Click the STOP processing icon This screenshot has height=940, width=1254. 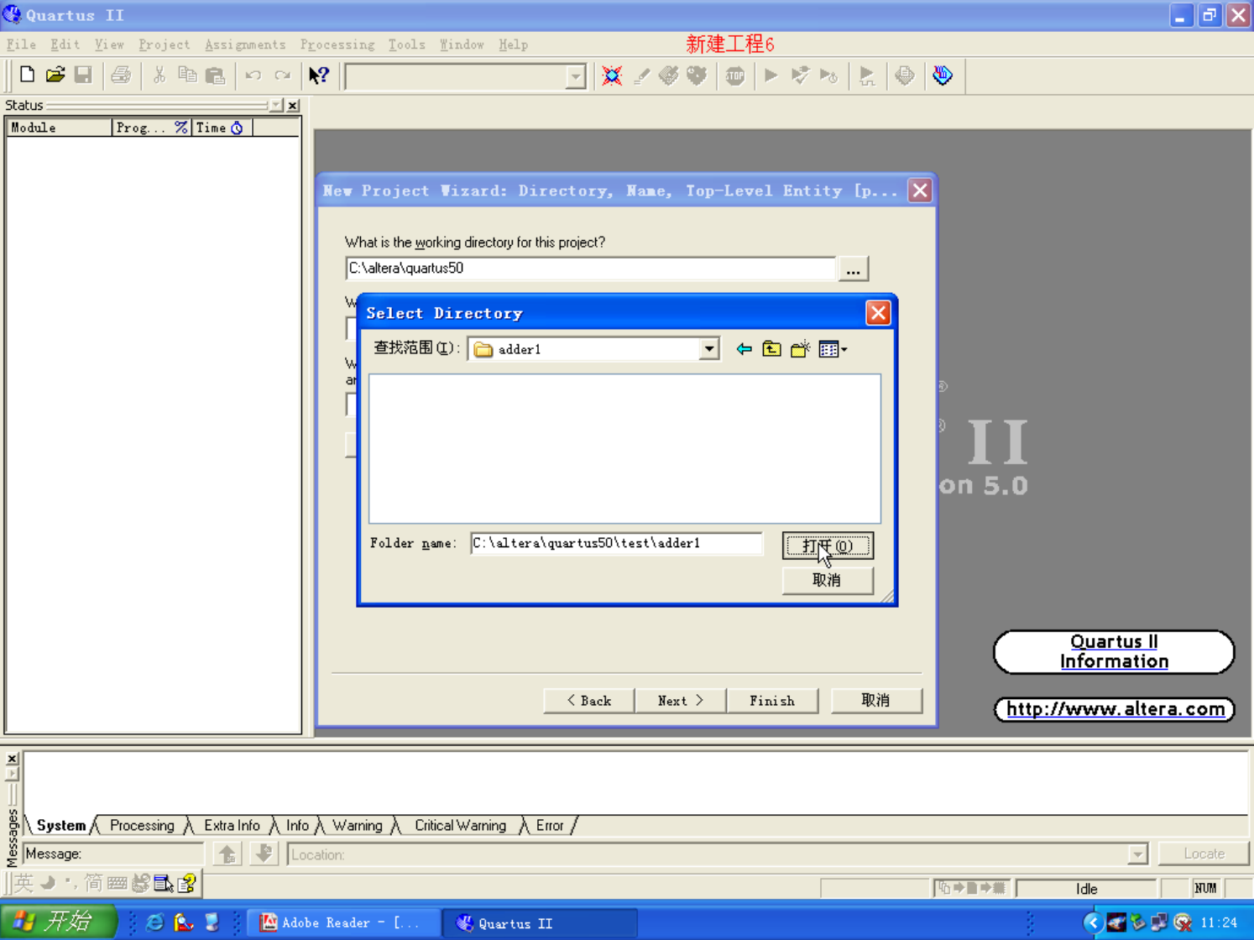[x=735, y=76]
